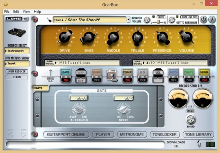Toggle Stomp pedal OFF switch
The height and width of the screenshot is (153, 220).
coord(97,80)
